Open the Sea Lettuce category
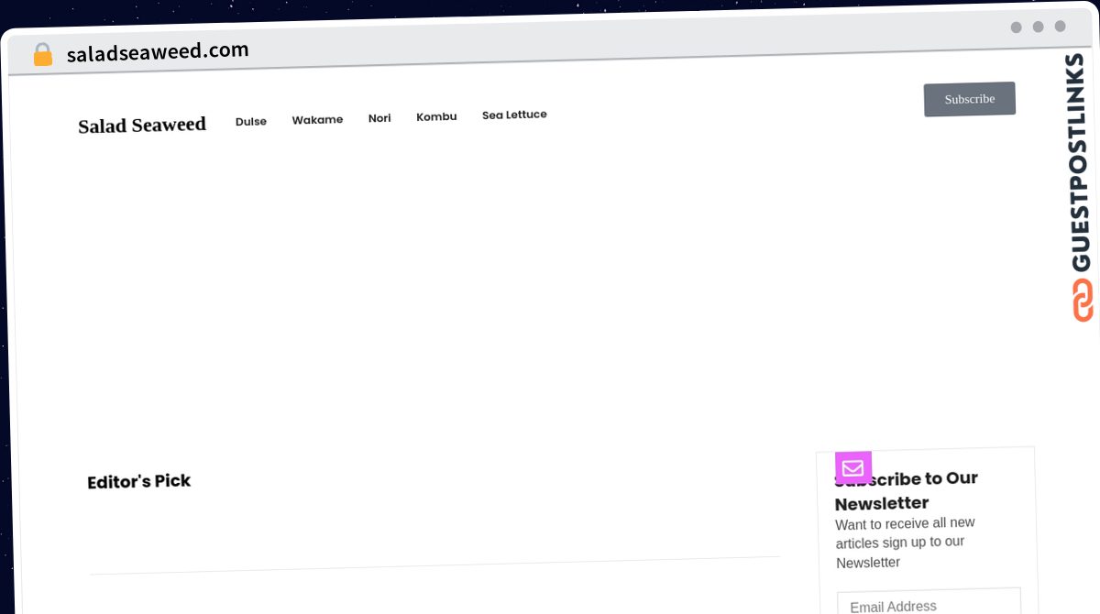The height and width of the screenshot is (614, 1100). pyautogui.click(x=514, y=115)
